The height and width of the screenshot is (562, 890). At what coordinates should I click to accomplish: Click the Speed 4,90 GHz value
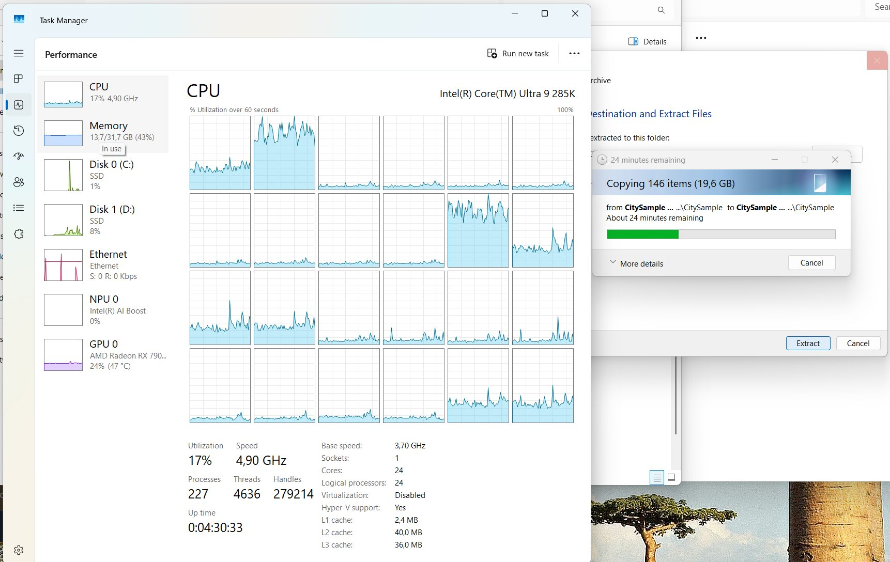261,460
